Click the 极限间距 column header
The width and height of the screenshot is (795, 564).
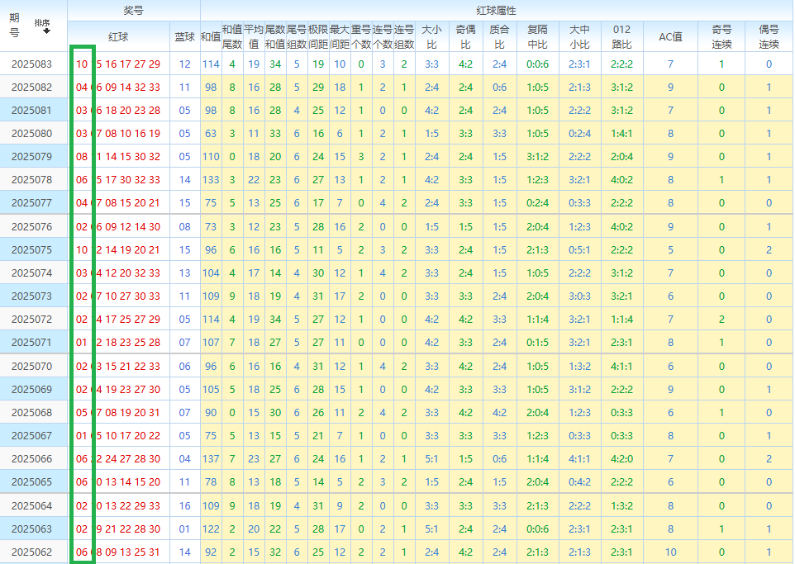click(x=318, y=37)
